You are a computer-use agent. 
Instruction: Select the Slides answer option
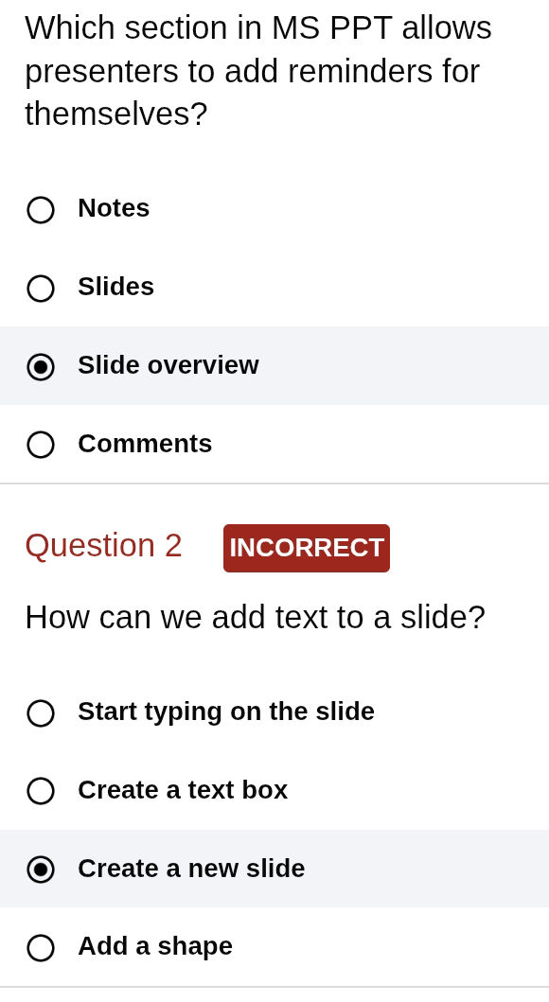pyautogui.click(x=41, y=289)
